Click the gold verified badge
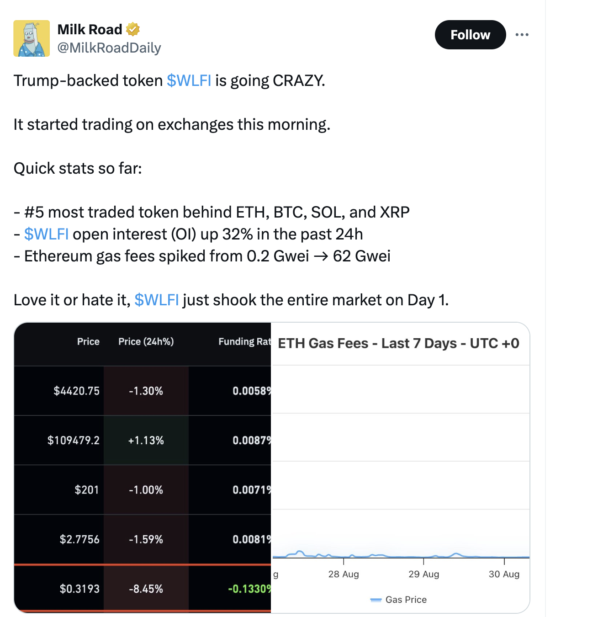 coord(132,29)
